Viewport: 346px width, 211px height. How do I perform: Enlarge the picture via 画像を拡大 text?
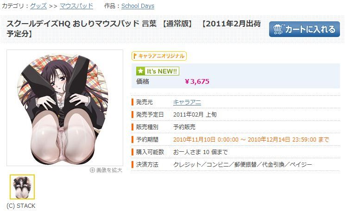coord(109,170)
